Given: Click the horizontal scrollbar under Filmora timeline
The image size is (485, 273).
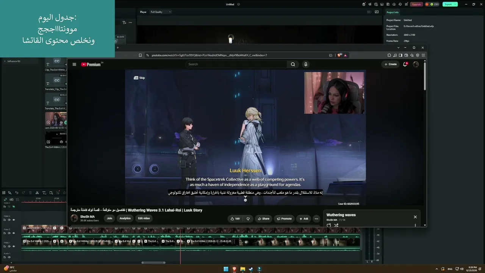Looking at the screenshot, I should coord(153,262).
